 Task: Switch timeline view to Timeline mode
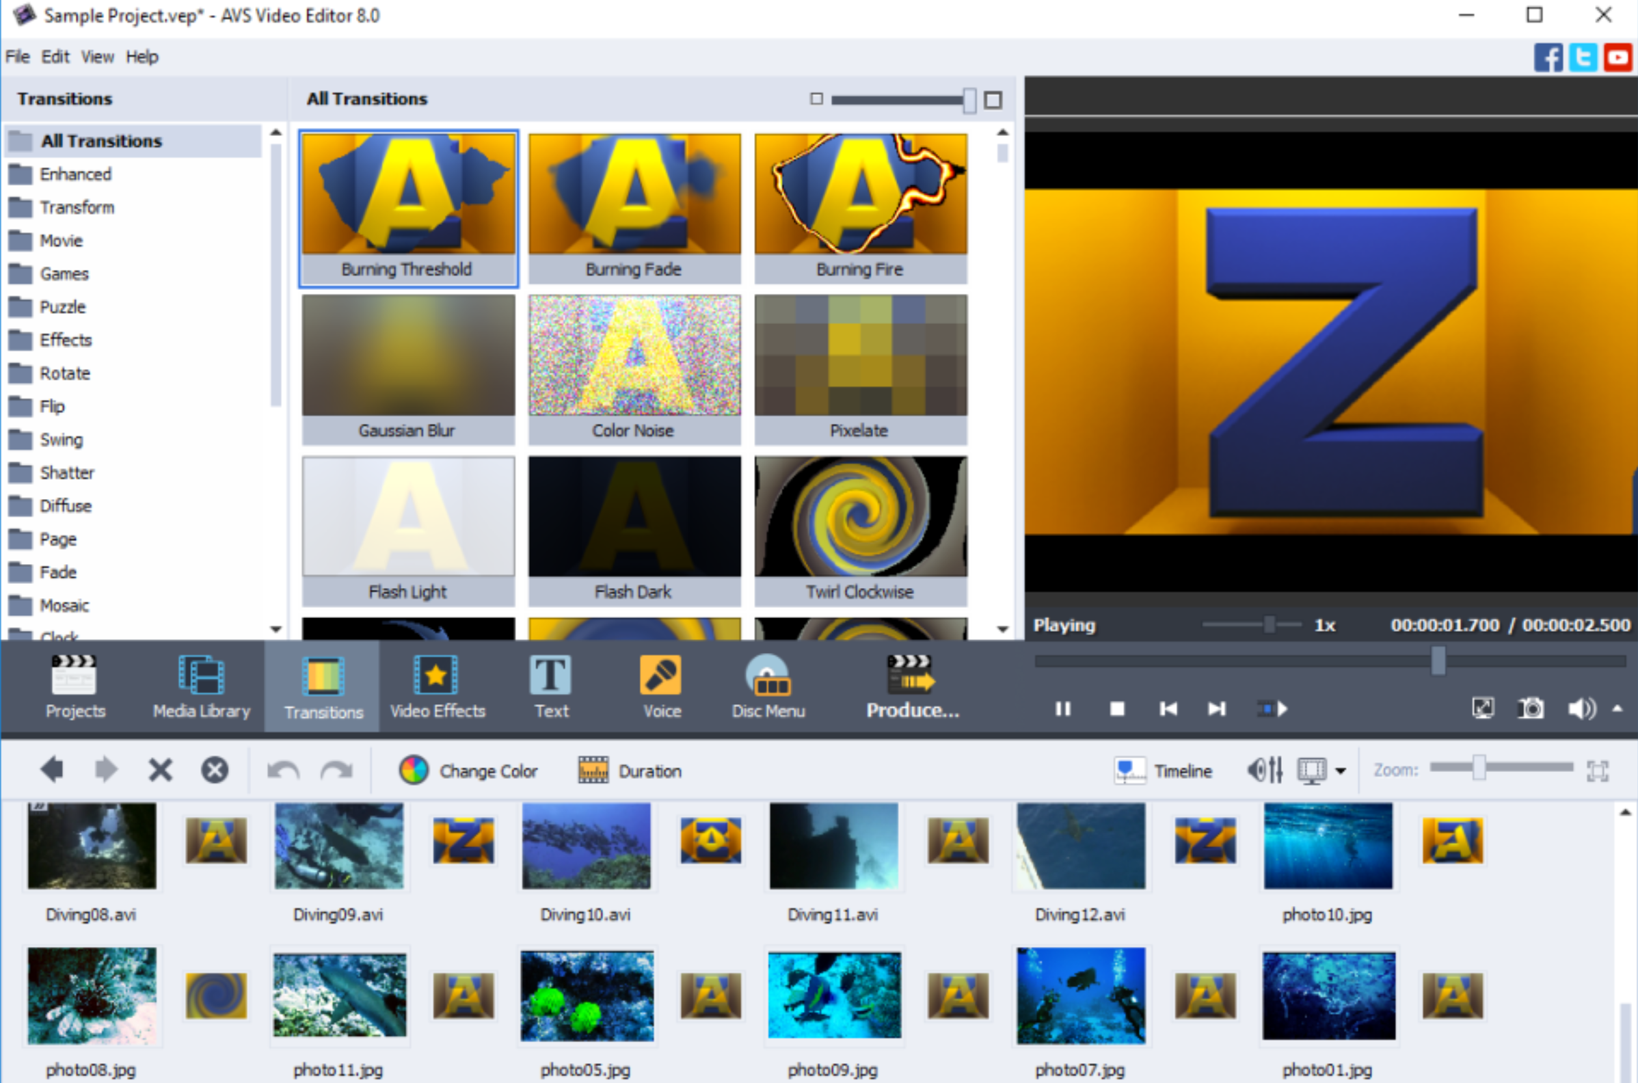(1164, 770)
